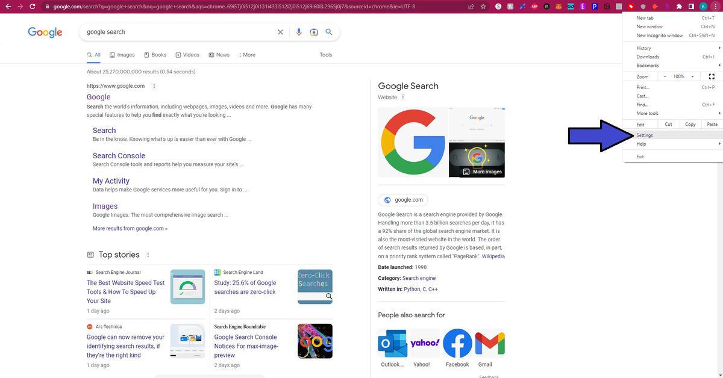Switch to the Images search tab
This screenshot has height=378, width=723.
122,54
